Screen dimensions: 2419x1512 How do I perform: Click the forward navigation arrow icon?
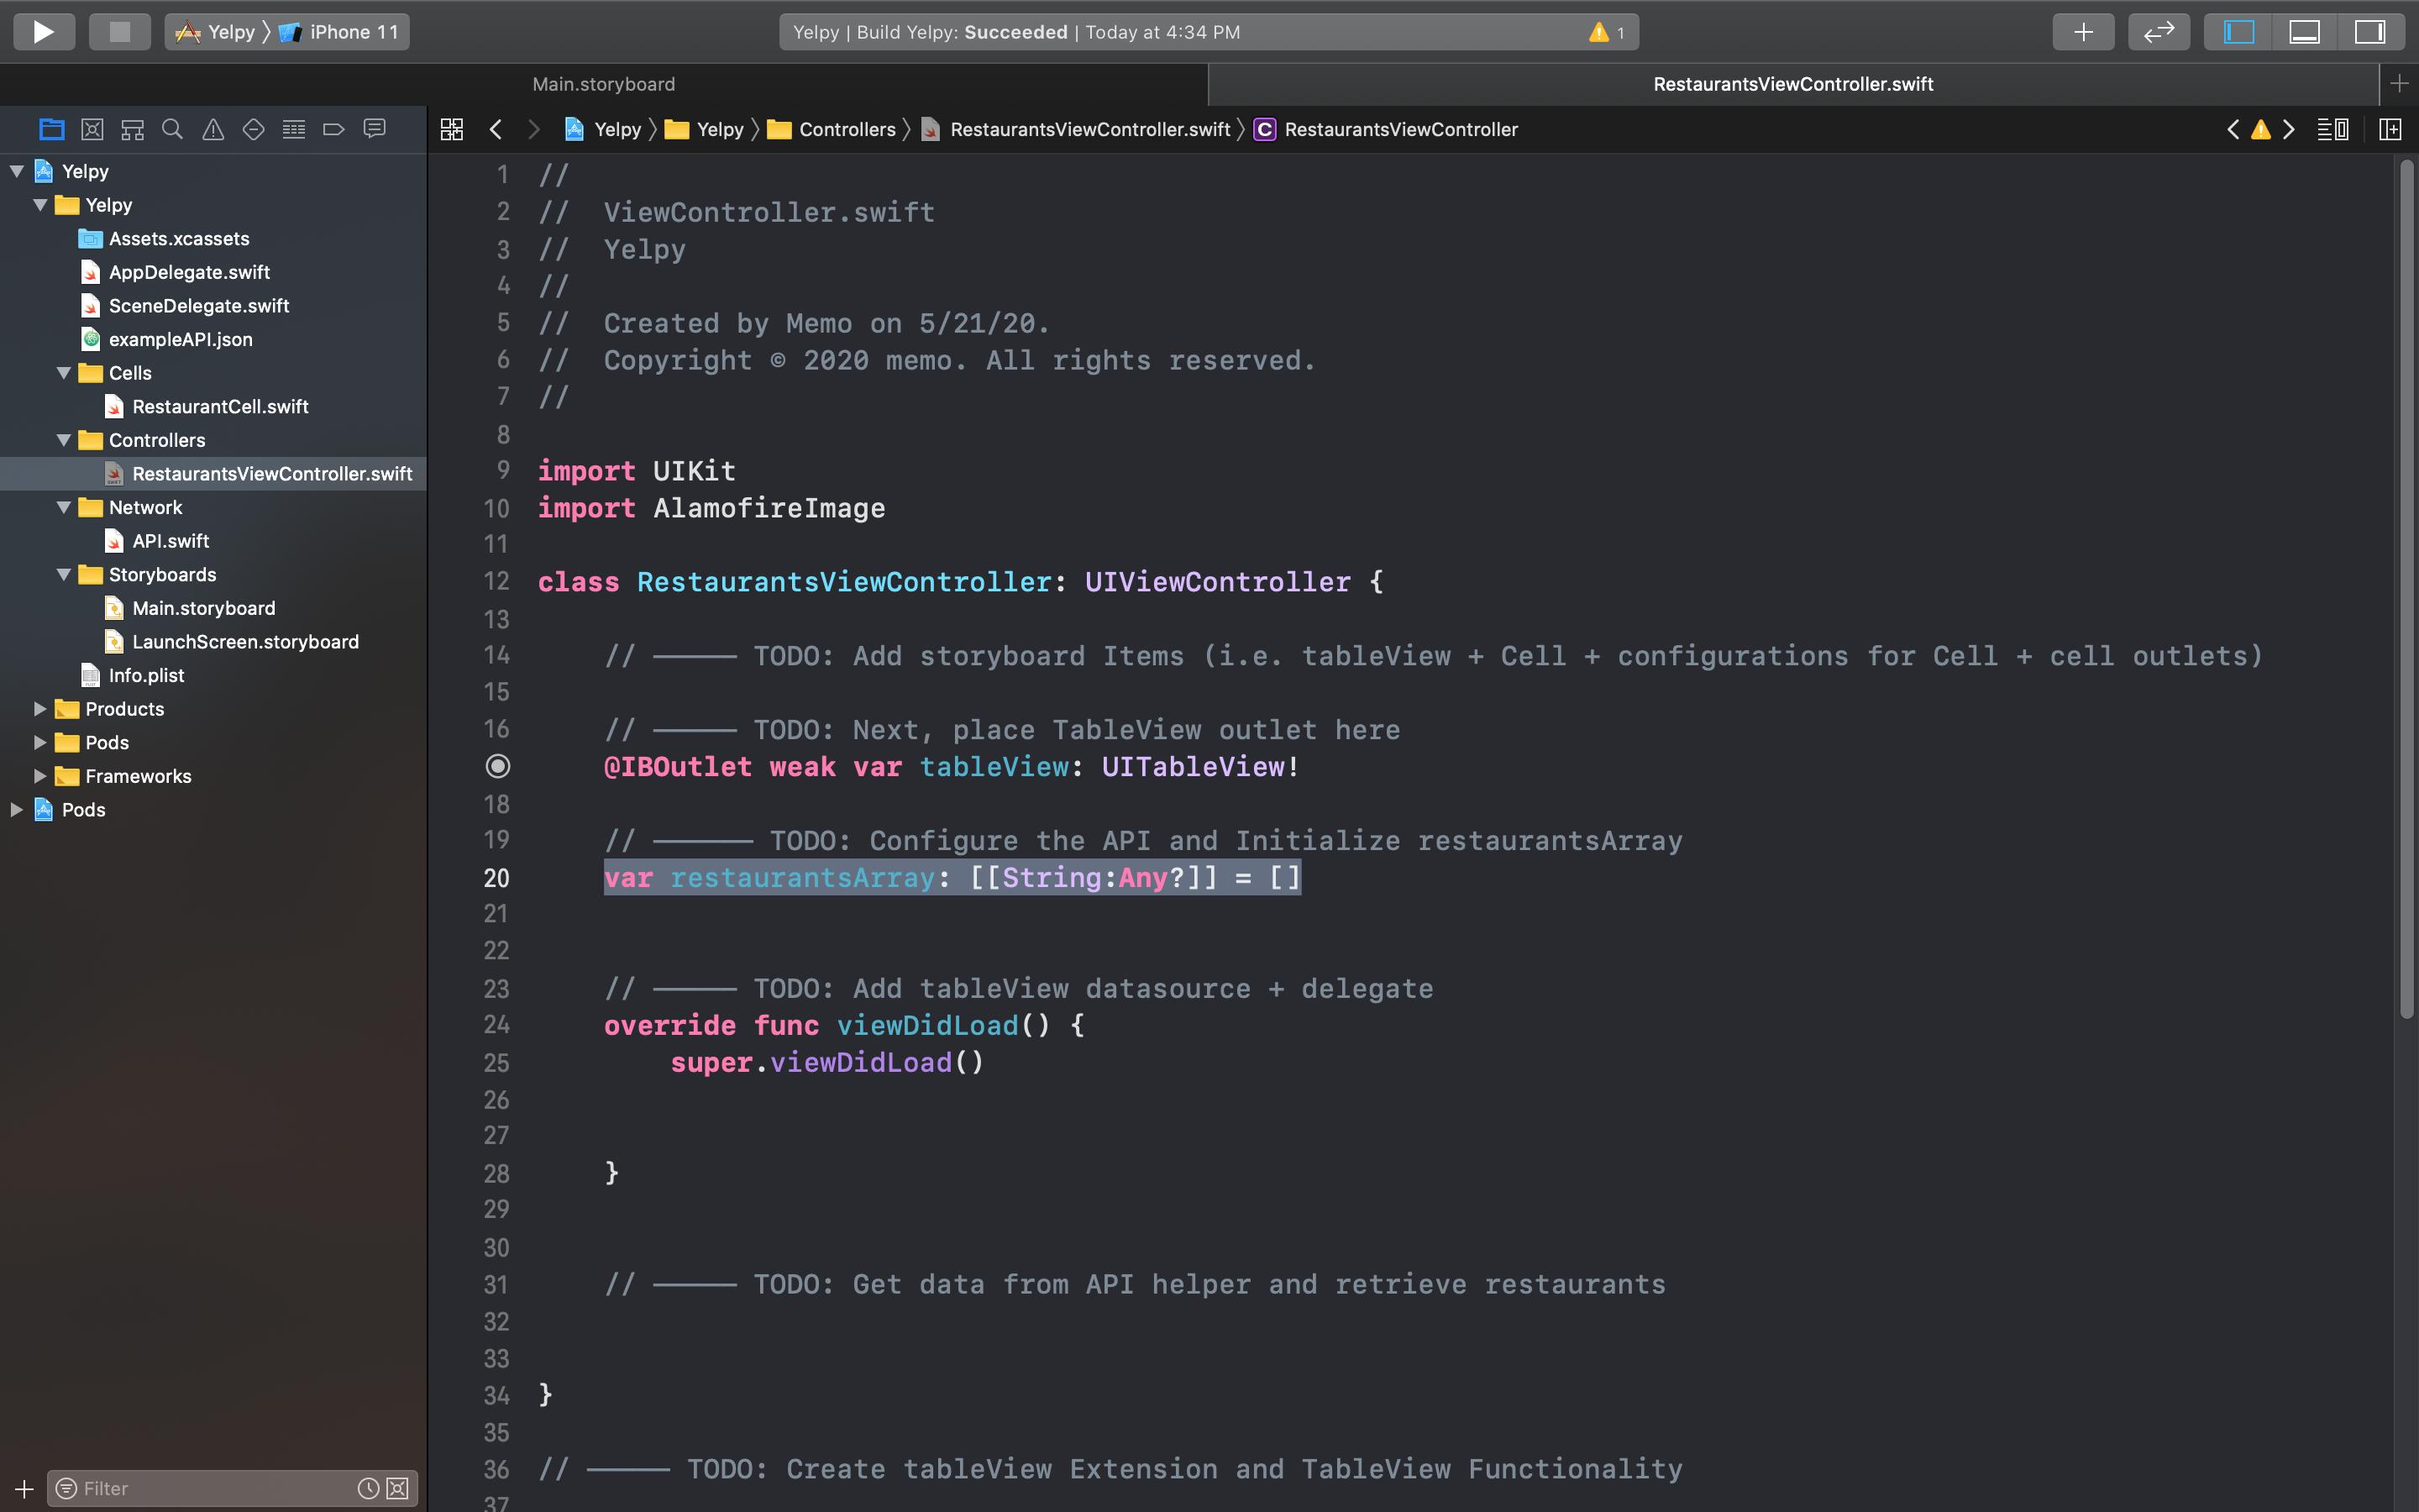coord(533,129)
